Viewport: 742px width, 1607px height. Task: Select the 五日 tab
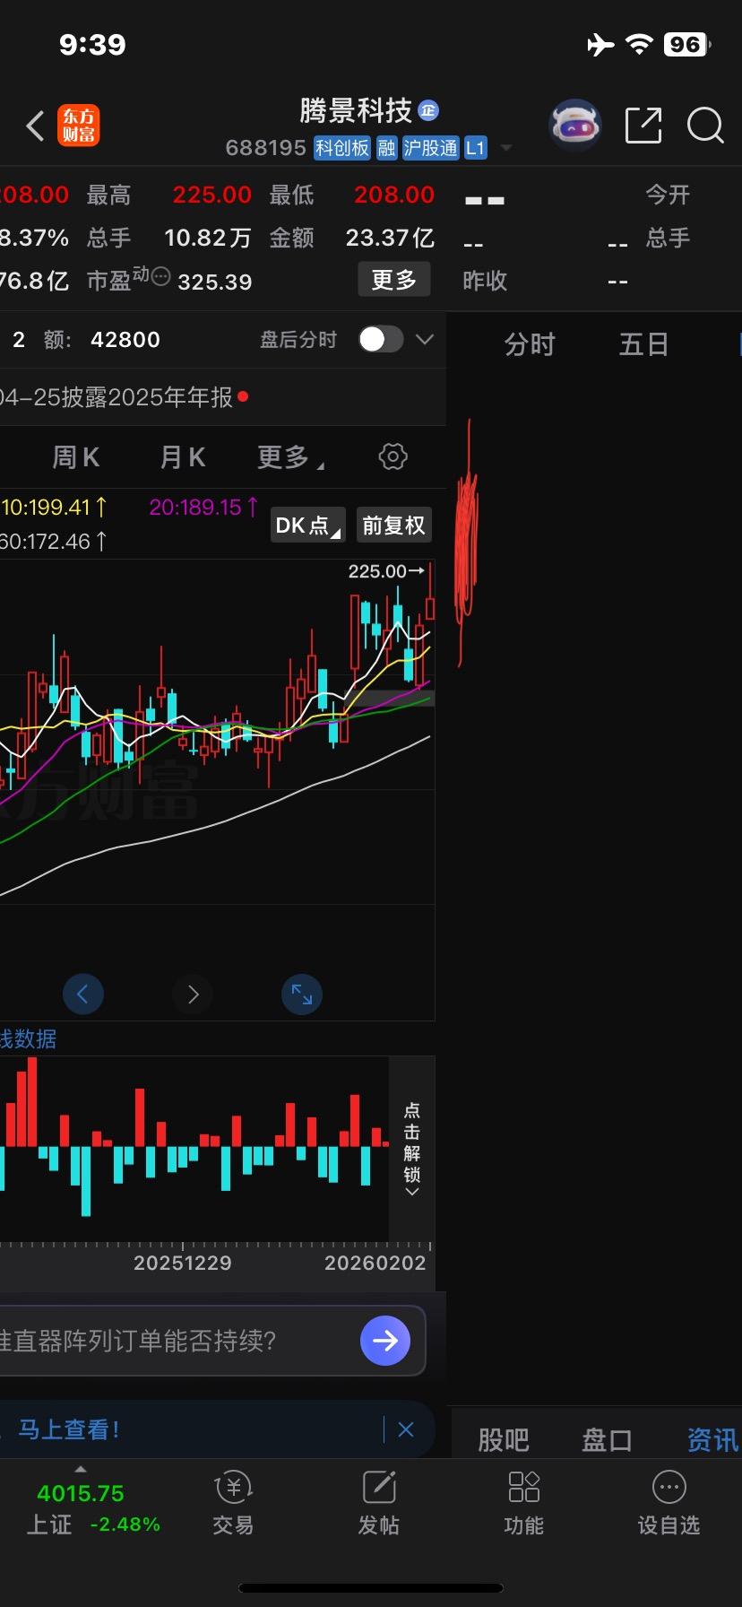point(643,344)
